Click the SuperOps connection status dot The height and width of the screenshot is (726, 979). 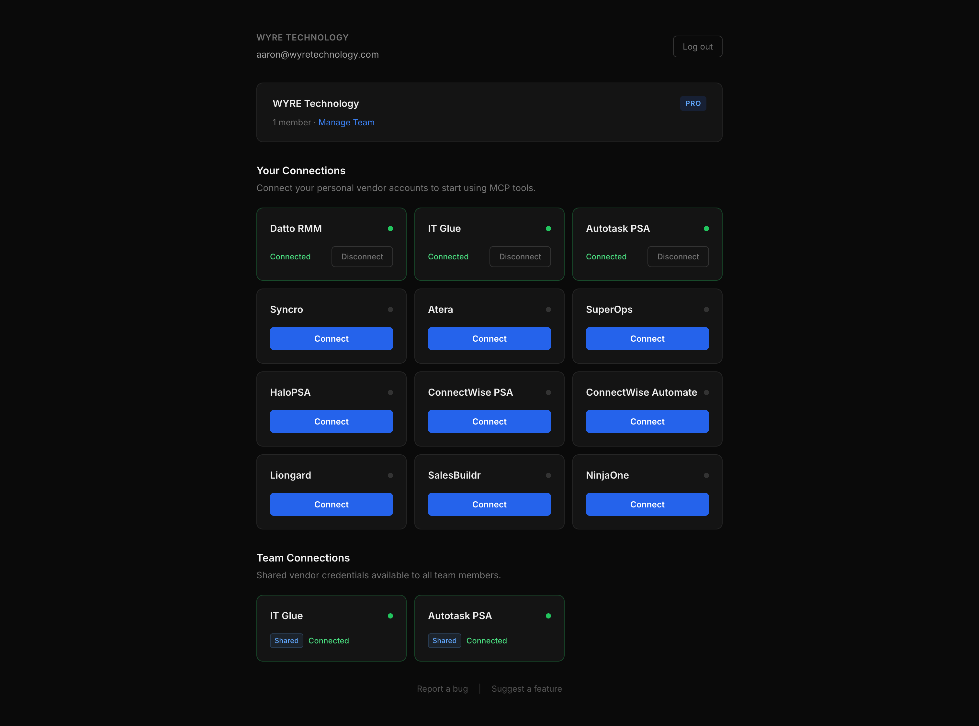click(x=706, y=309)
